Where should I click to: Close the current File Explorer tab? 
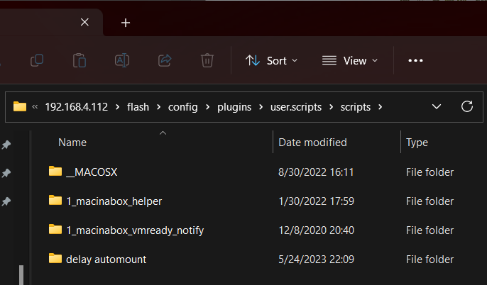tap(84, 22)
